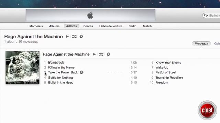Select the track Take the Power Back
This screenshot has width=220, height=123.
pos(63,72)
